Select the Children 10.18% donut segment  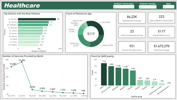pyautogui.click(x=80, y=31)
